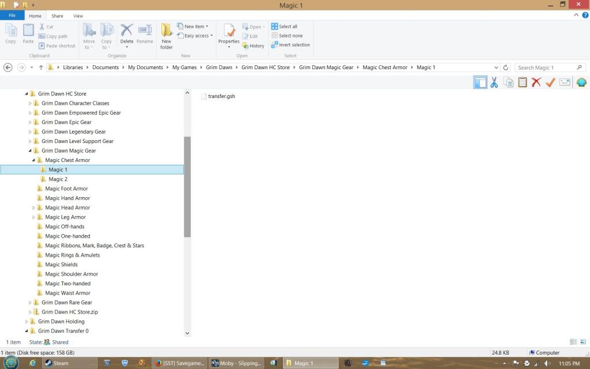Click the navigation pane scroll up arrow

pyautogui.click(x=187, y=93)
